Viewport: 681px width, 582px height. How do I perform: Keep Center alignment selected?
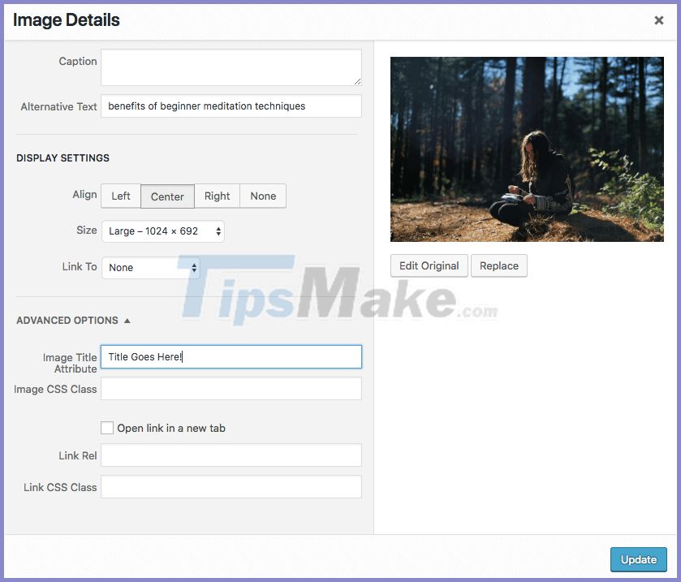click(x=167, y=196)
